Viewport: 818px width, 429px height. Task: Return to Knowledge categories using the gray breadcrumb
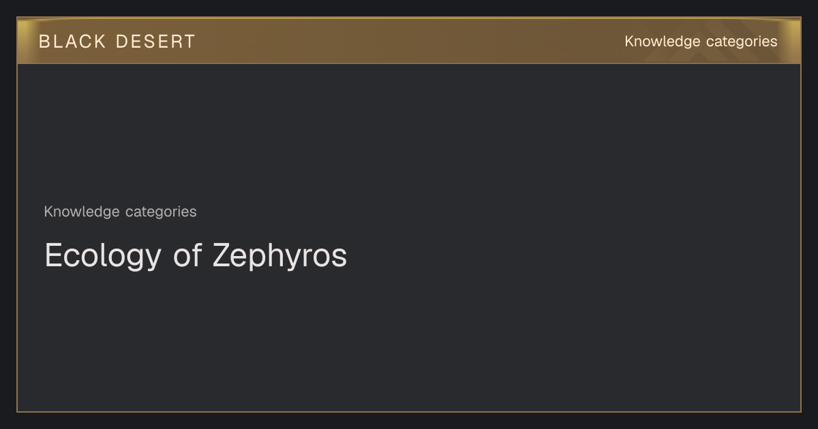[x=120, y=212]
